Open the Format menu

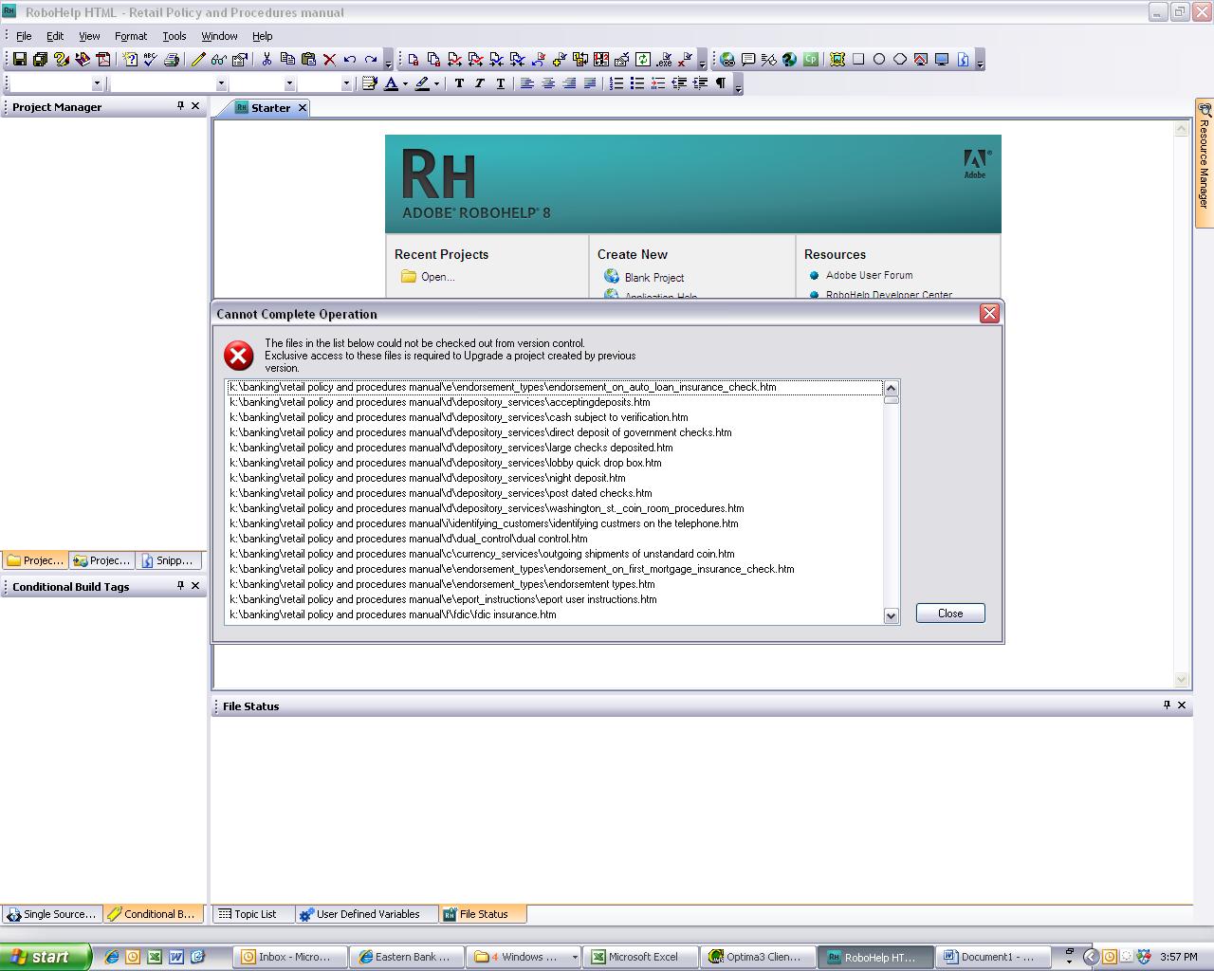point(131,36)
